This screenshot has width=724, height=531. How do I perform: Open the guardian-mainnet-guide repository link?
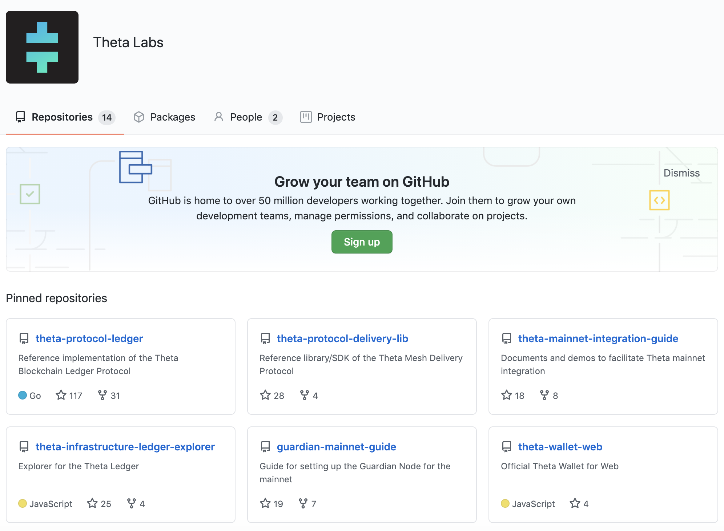tap(336, 447)
